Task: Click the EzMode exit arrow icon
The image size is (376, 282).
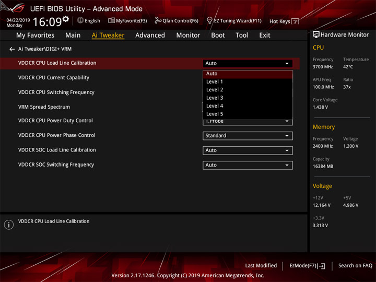Action: click(322, 266)
